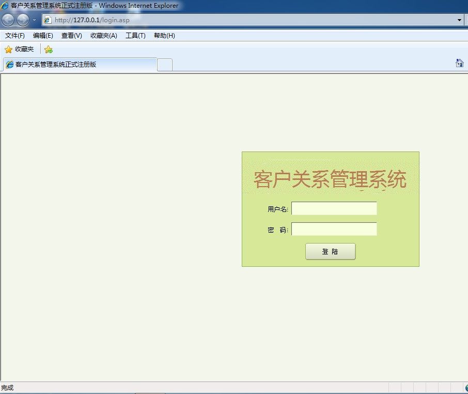Expand the 查看(V) menu
Screen dimensions: 468x394
71,35
